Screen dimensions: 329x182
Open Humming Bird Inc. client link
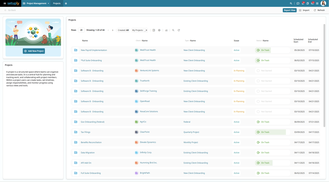[x=149, y=163]
